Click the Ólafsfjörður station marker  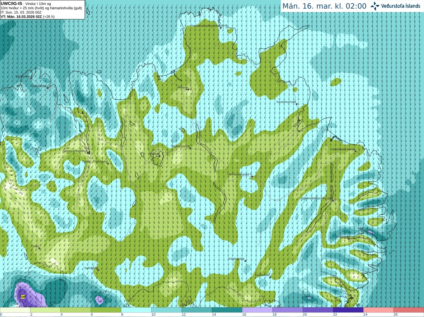click(x=48, y=87)
